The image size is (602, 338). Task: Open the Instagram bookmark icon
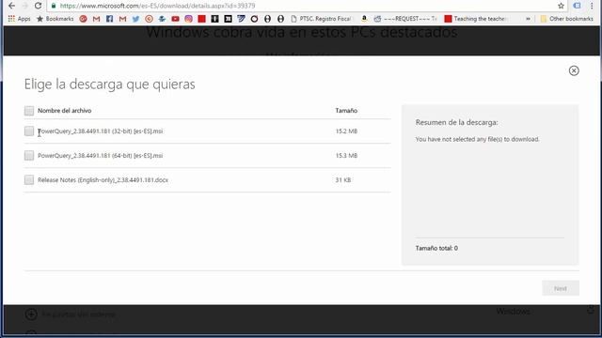pyautogui.click(x=188, y=19)
